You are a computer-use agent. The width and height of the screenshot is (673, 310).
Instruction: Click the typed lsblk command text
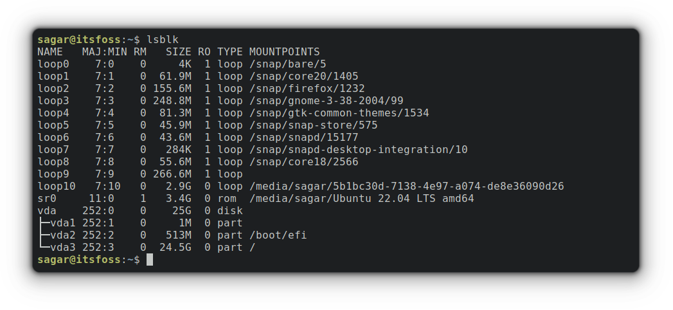click(x=163, y=40)
